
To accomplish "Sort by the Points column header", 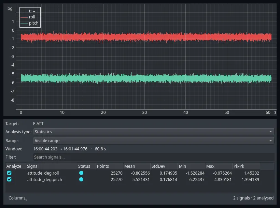I will point(110,166).
